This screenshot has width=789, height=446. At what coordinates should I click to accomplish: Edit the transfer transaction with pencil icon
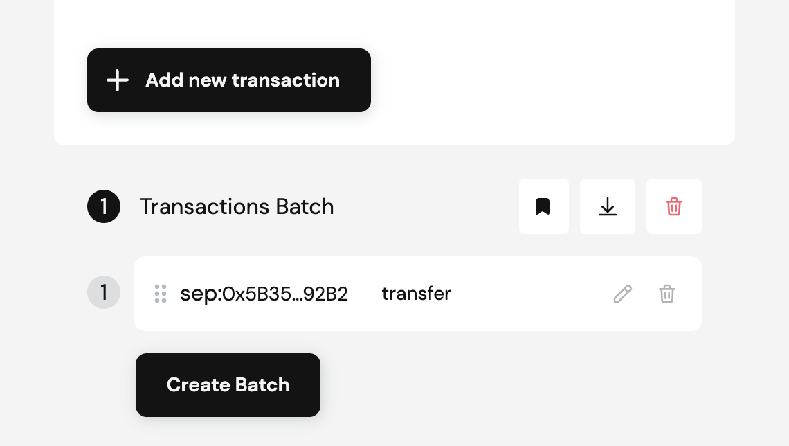(622, 294)
